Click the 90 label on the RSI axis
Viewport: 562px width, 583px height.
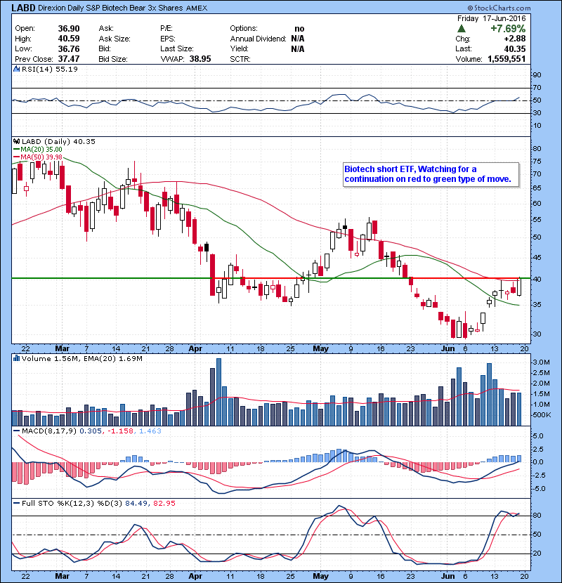click(x=537, y=74)
